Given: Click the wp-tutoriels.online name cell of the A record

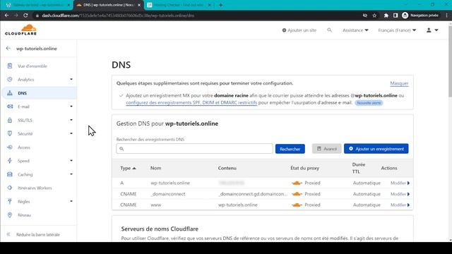Looking at the screenshot, I should coord(170,183).
